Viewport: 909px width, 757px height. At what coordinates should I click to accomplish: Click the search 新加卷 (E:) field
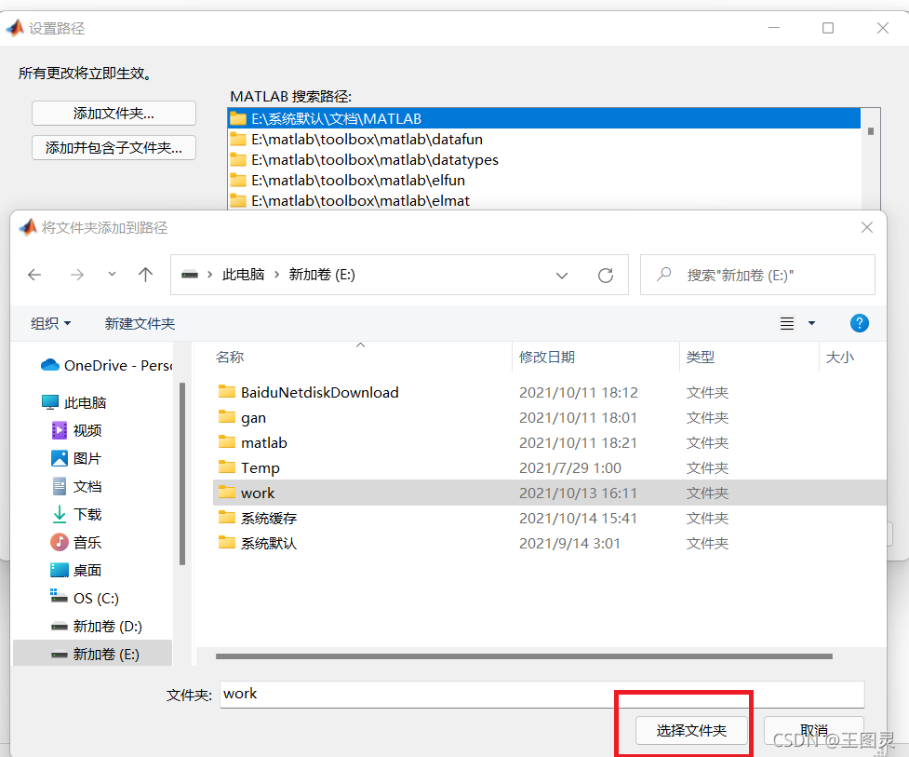[757, 275]
